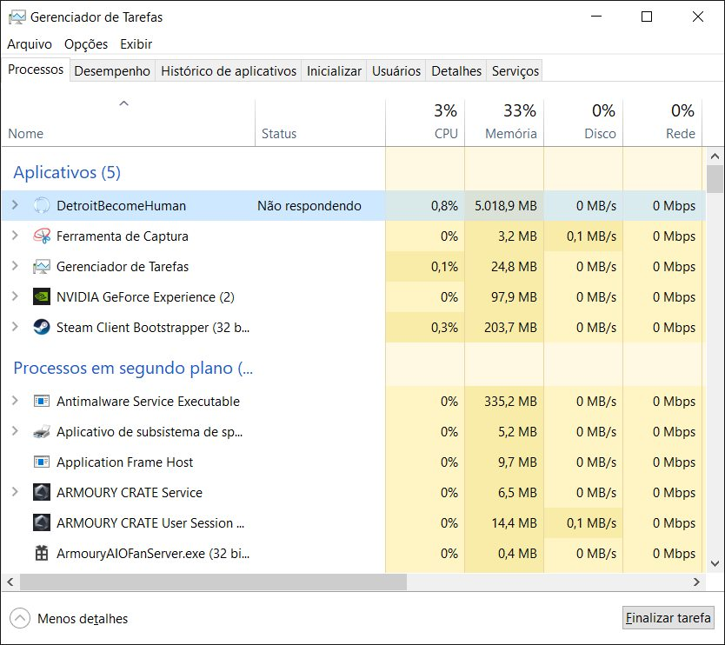Click the vertical scrollbar thumb

tap(715, 179)
